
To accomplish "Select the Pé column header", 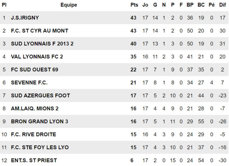I will coord(211,5).
